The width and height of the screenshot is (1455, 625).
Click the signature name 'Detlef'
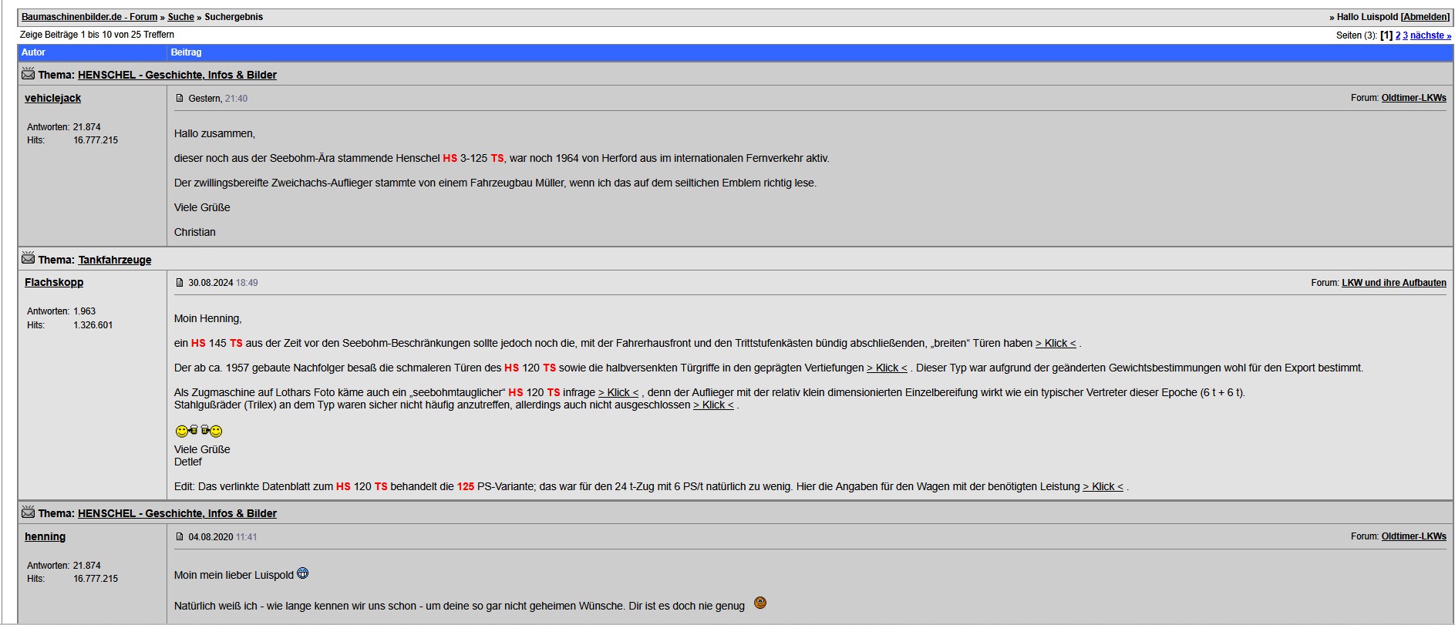[188, 462]
